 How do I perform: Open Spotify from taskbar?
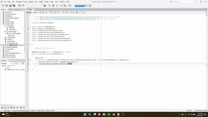(x=109, y=114)
